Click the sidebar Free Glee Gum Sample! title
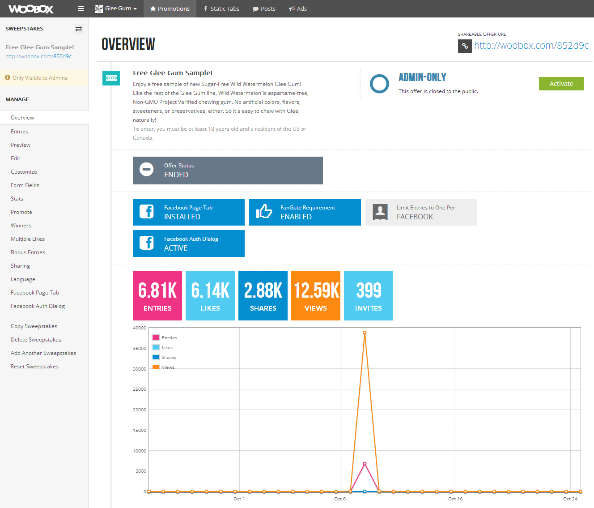Screen dimensions: 594x508 40,47
